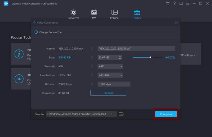The width and height of the screenshot is (212, 137).
Task: Click the key register icon
Action: pos(174,3)
